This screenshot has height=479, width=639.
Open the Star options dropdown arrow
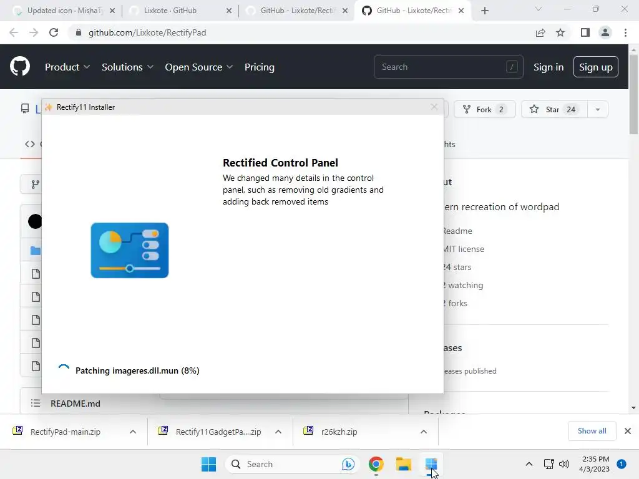pos(597,110)
